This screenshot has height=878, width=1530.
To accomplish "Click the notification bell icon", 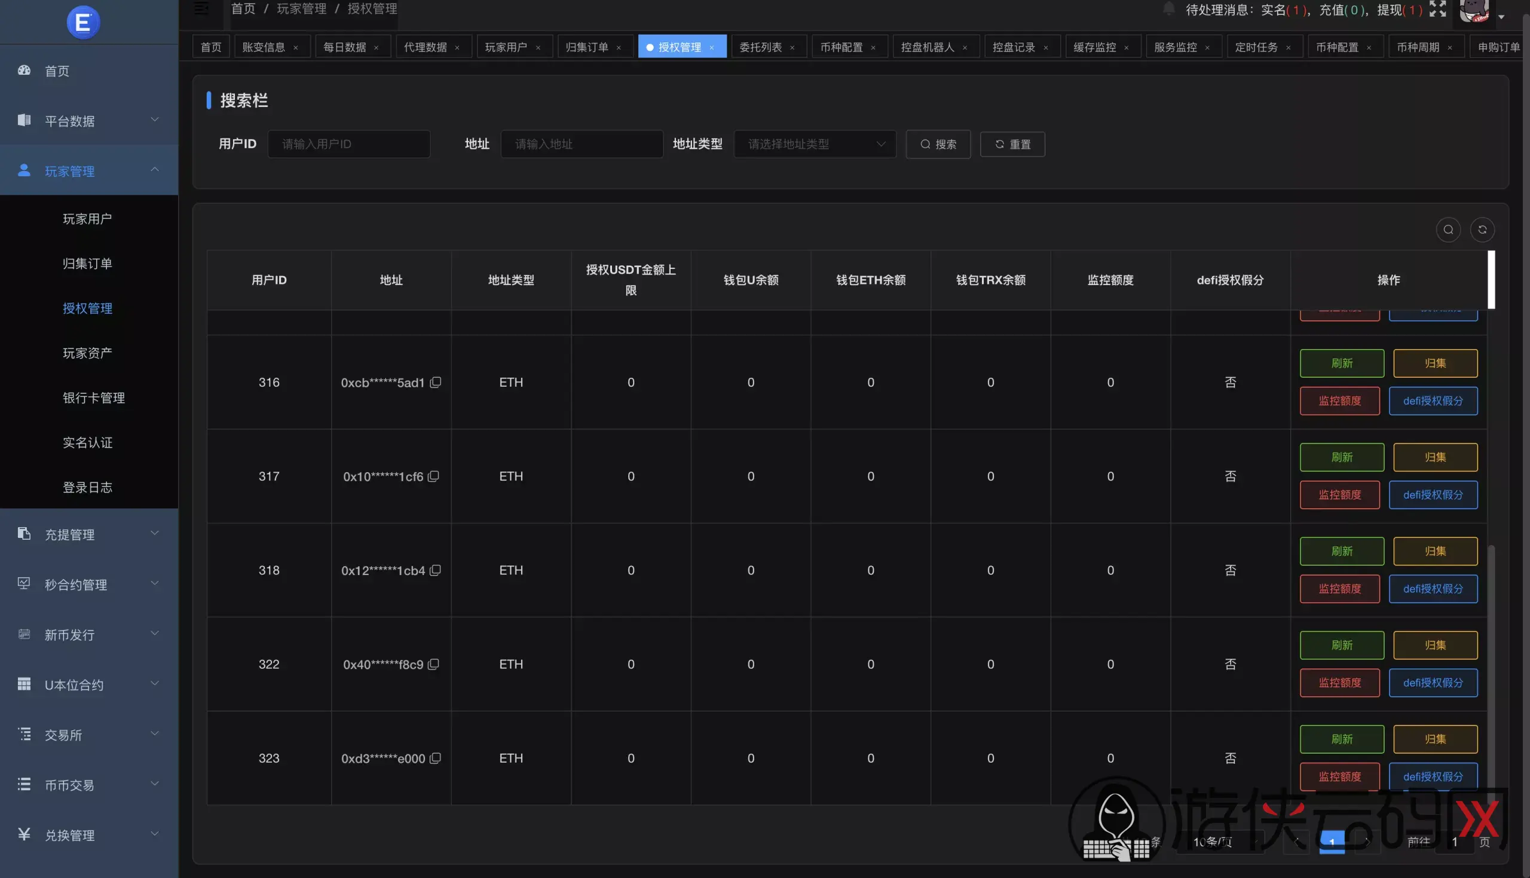I will point(1168,9).
